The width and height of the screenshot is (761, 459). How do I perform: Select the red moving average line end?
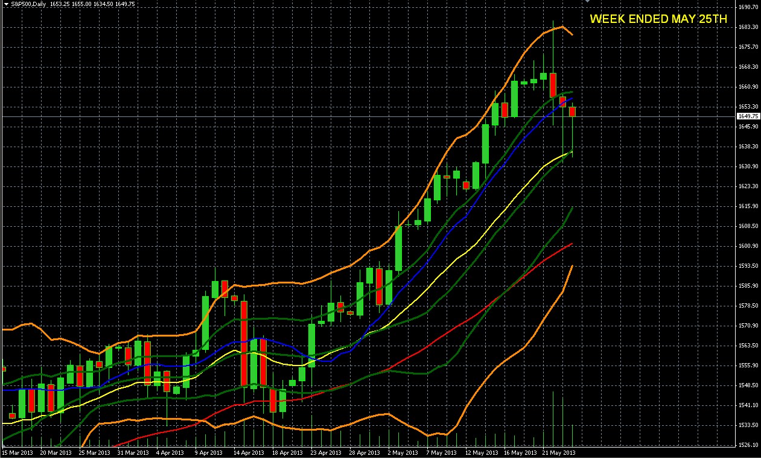(x=571, y=244)
